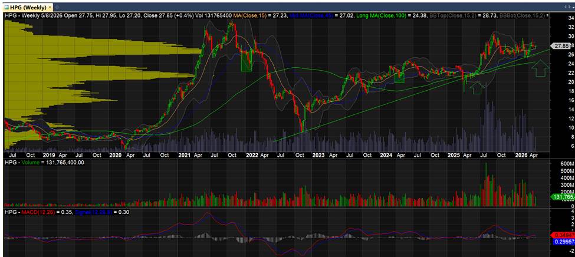
Task: Click the 2025 year label on time axis
Action: [x=454, y=155]
